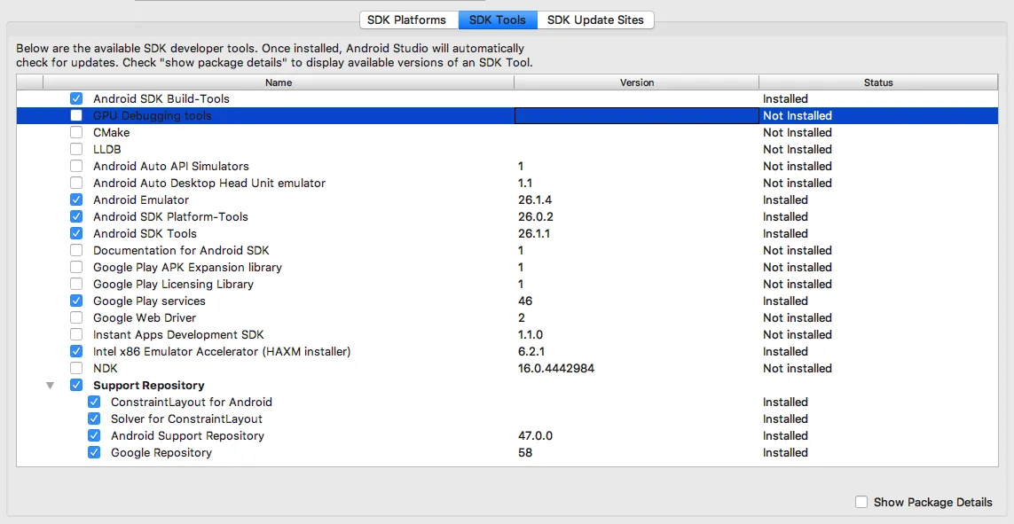
Task: Check Google Play APK Expansion library
Action: coord(76,267)
